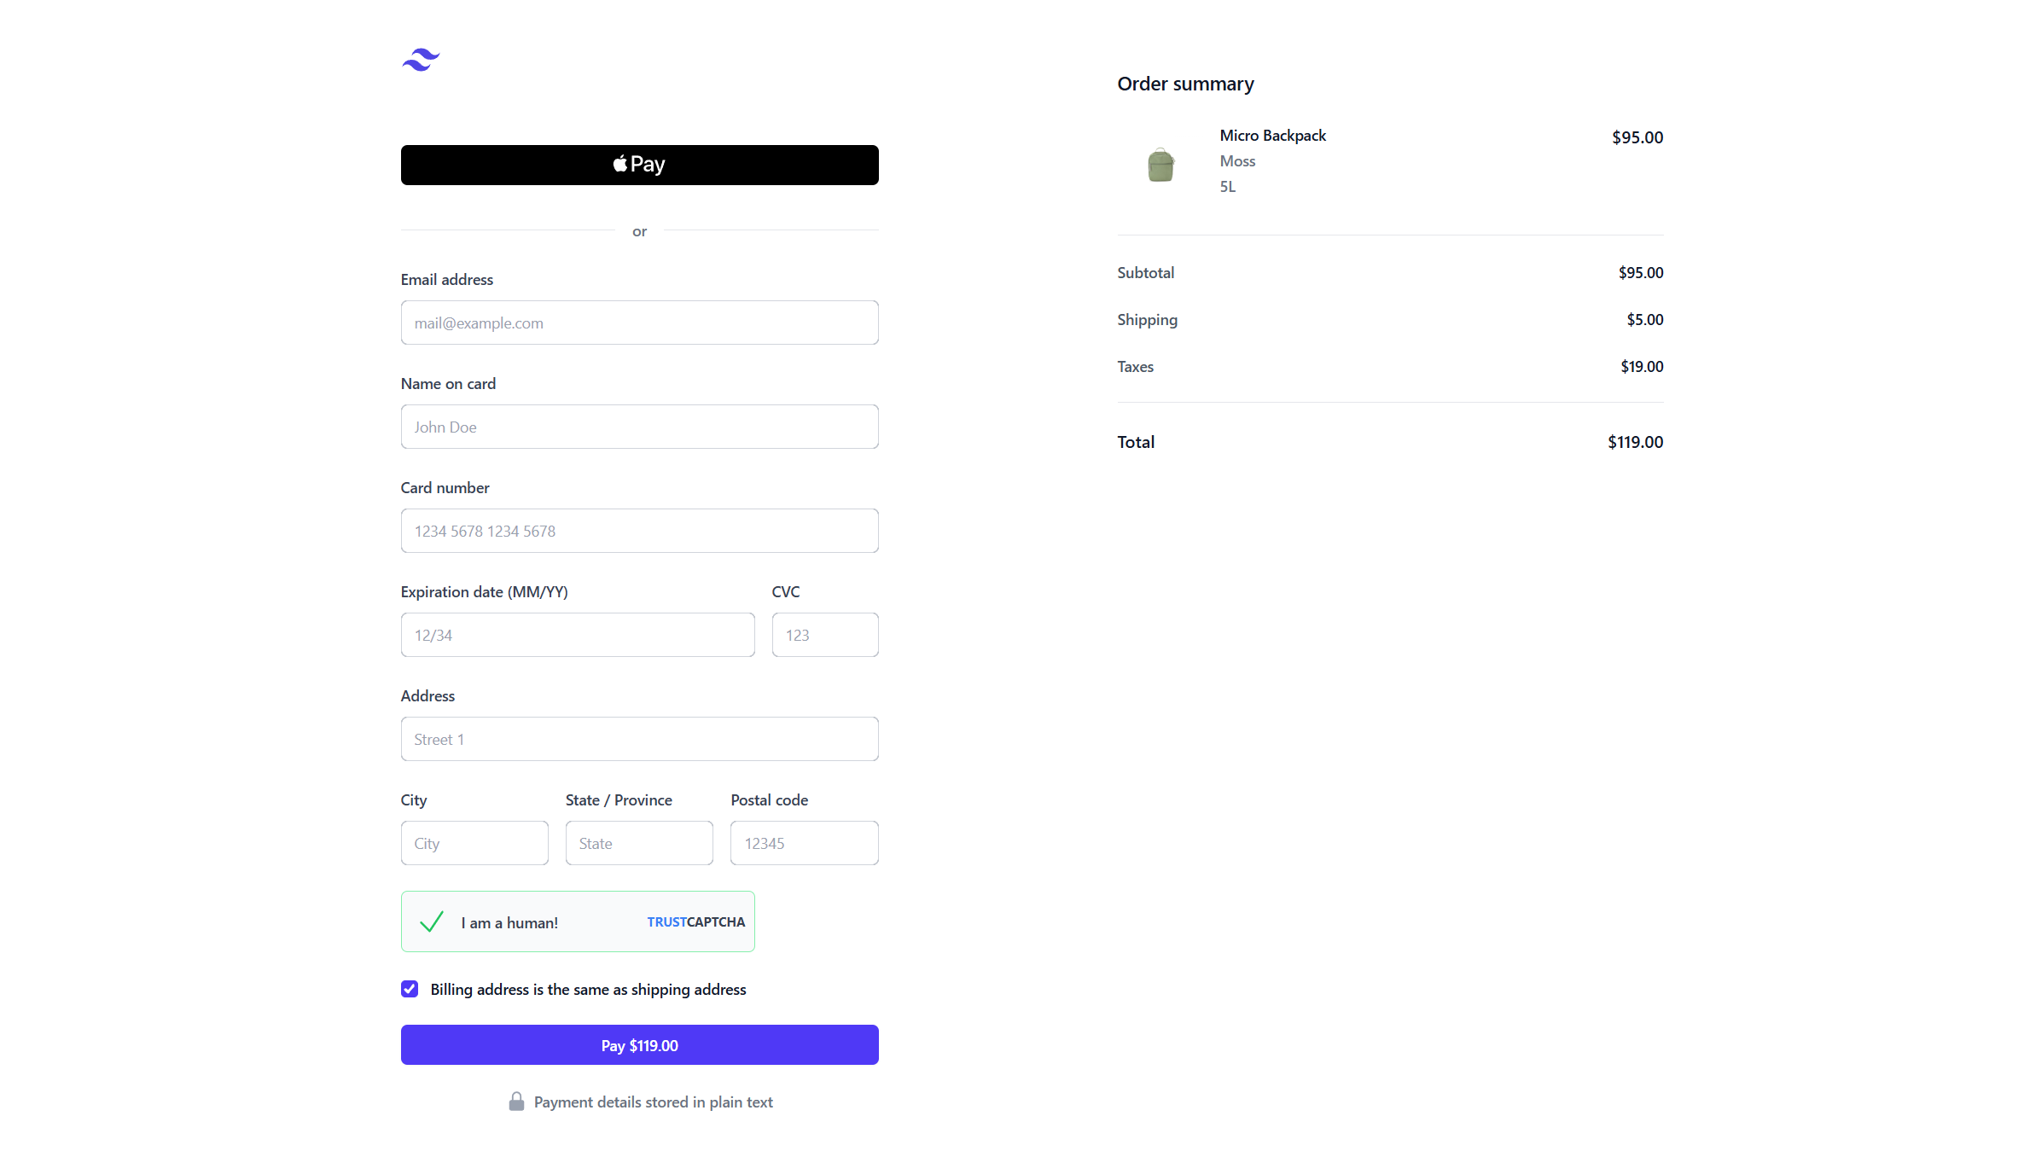Click the Micro Backpack product name
This screenshot has width=2030, height=1151.
coord(1272,136)
